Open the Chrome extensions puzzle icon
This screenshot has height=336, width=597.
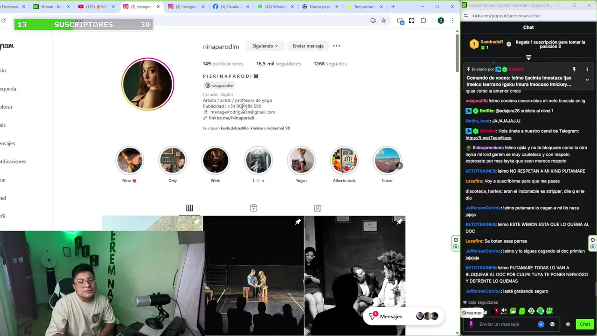423,21
